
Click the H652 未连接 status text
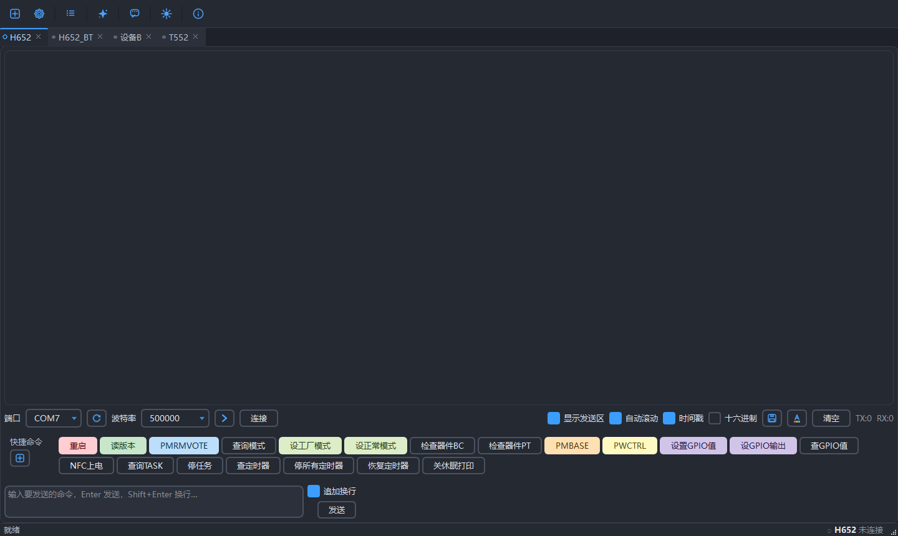(x=859, y=530)
